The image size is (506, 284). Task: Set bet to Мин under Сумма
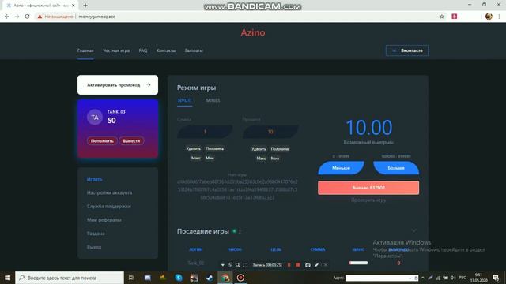(210, 158)
